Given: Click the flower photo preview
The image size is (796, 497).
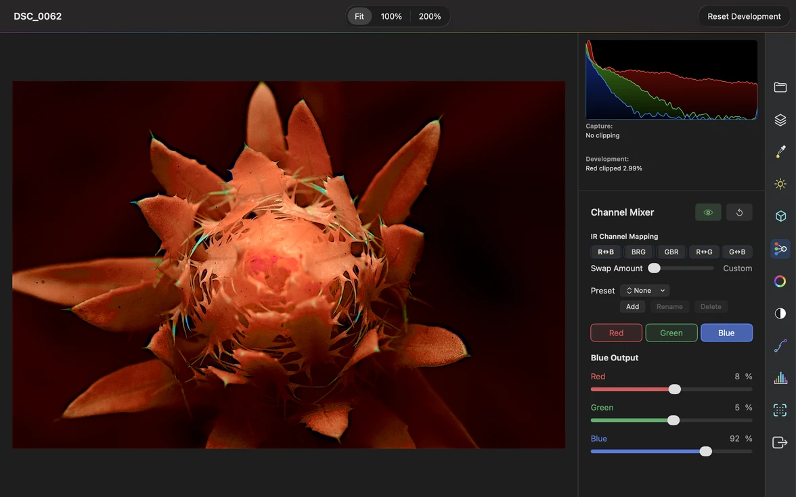Looking at the screenshot, I should click(x=288, y=265).
